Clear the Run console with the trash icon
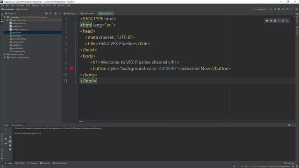This screenshot has width=299, height=168. point(10,149)
